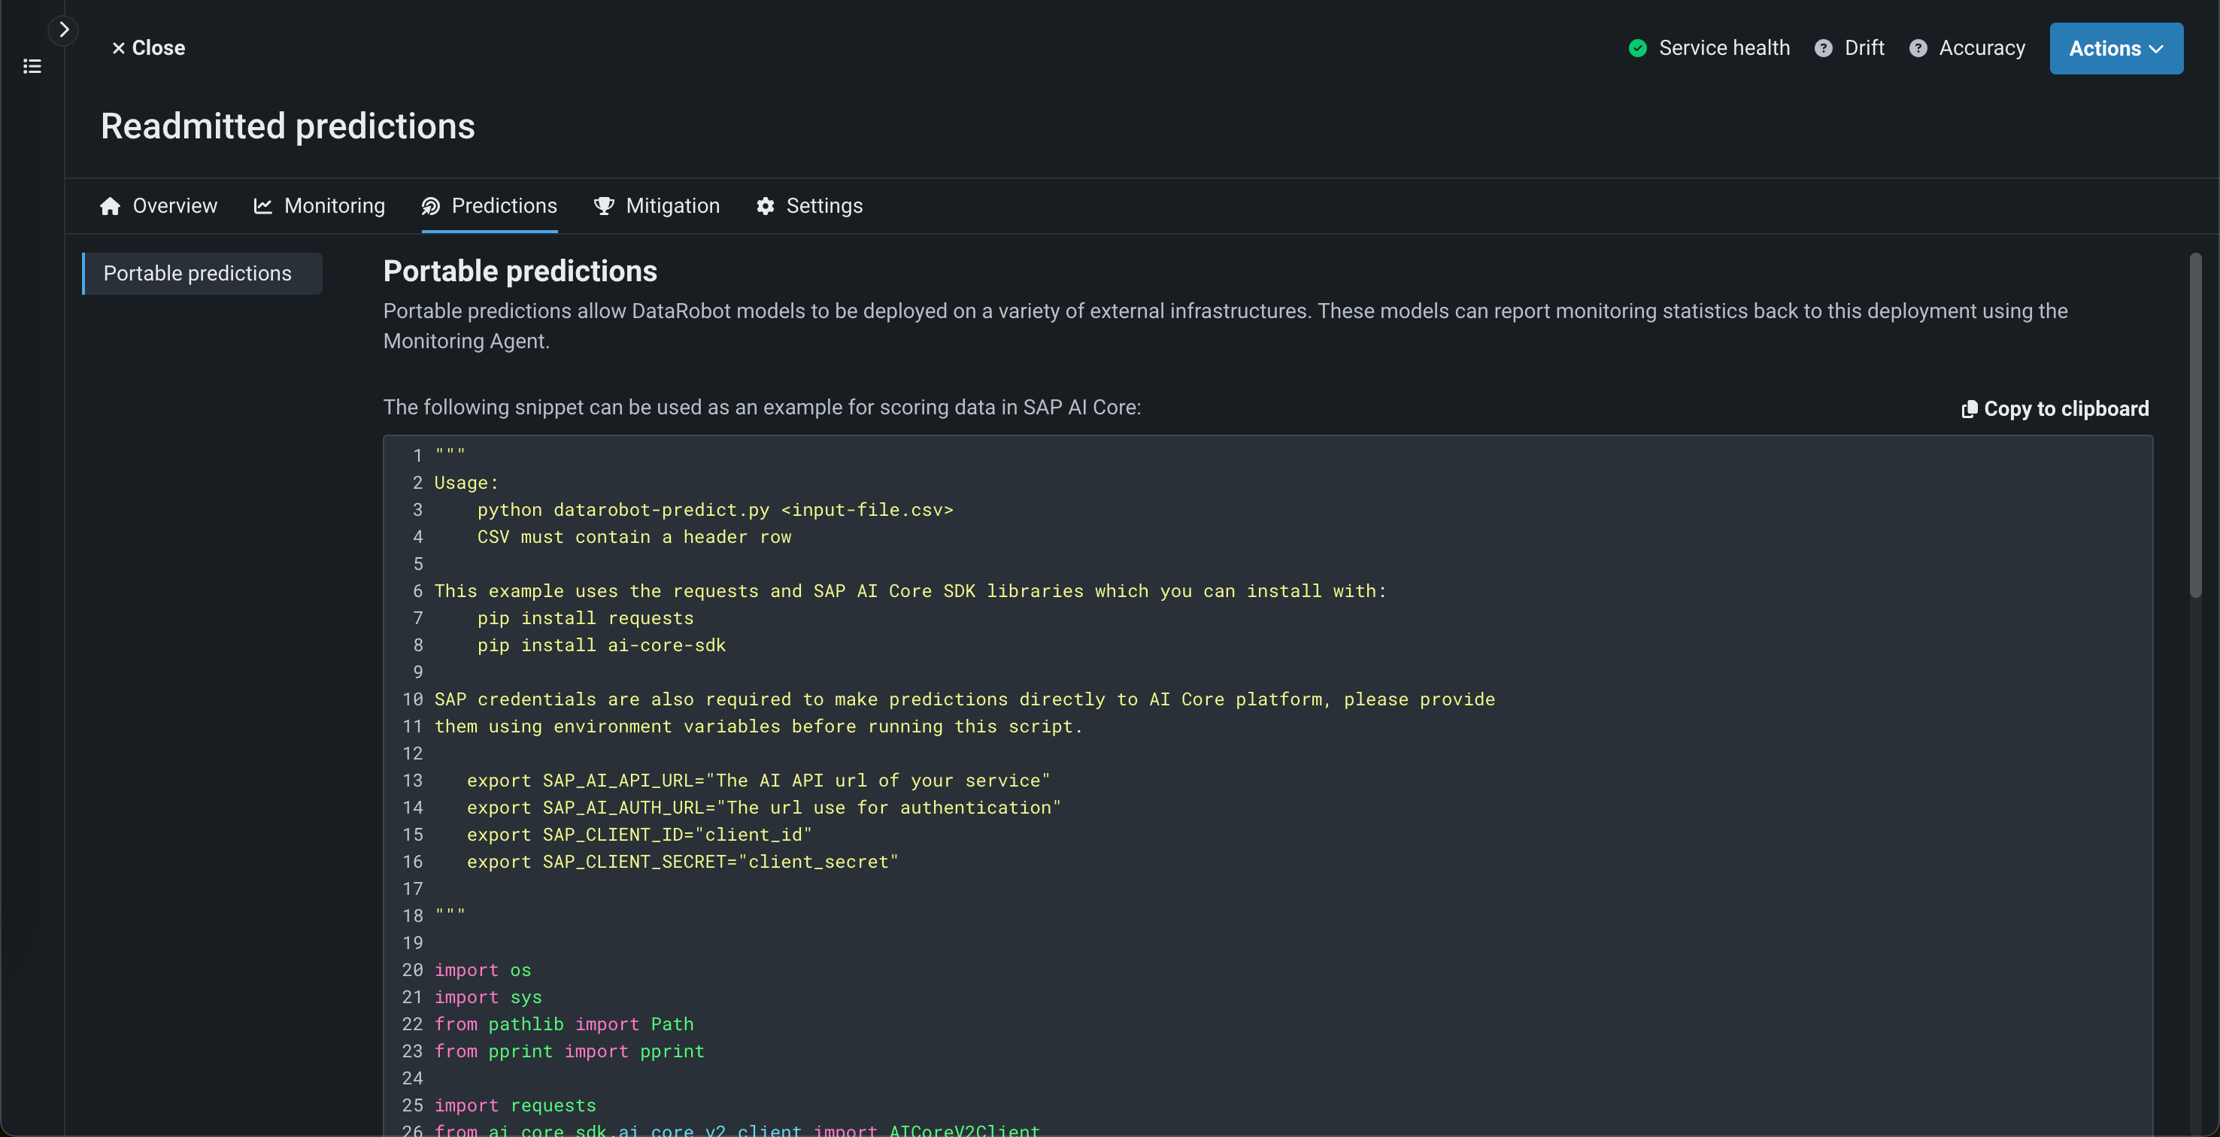This screenshot has width=2220, height=1137.
Task: Open the Mitigation tab
Action: click(672, 206)
